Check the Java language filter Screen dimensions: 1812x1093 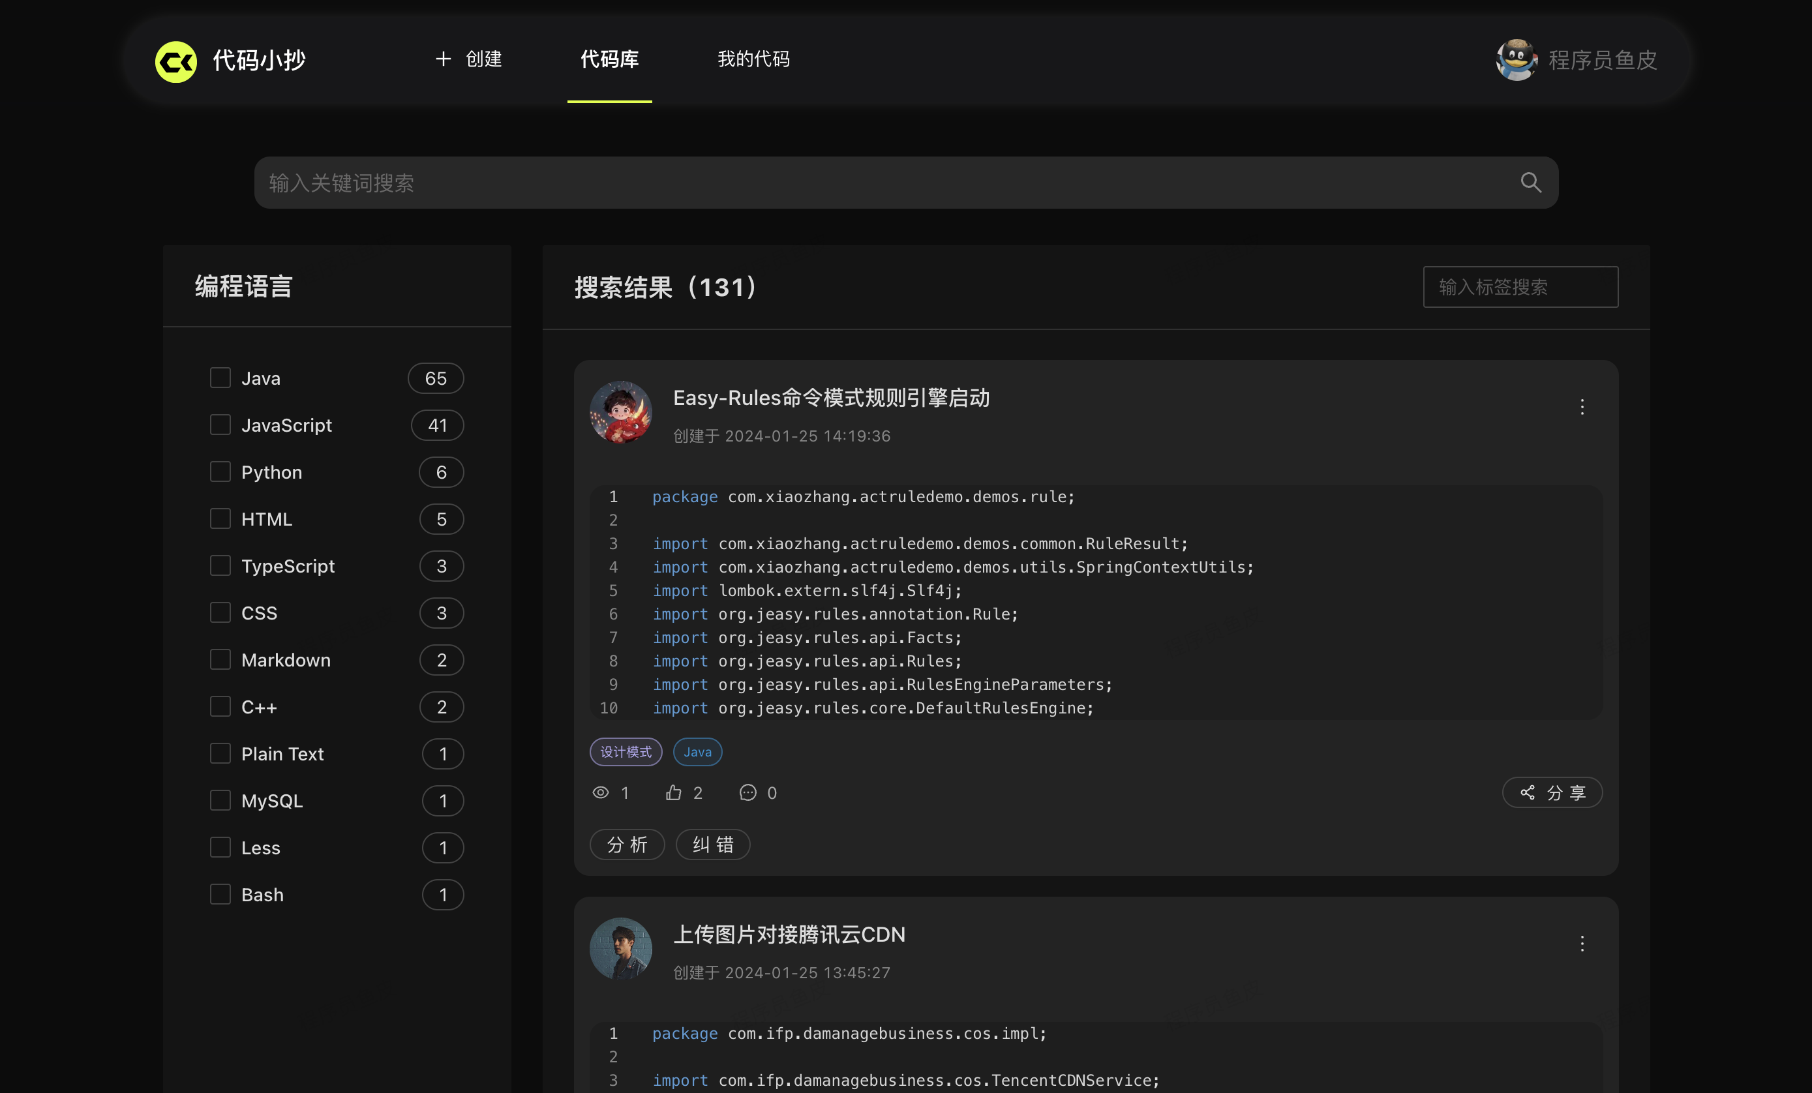[x=220, y=378]
